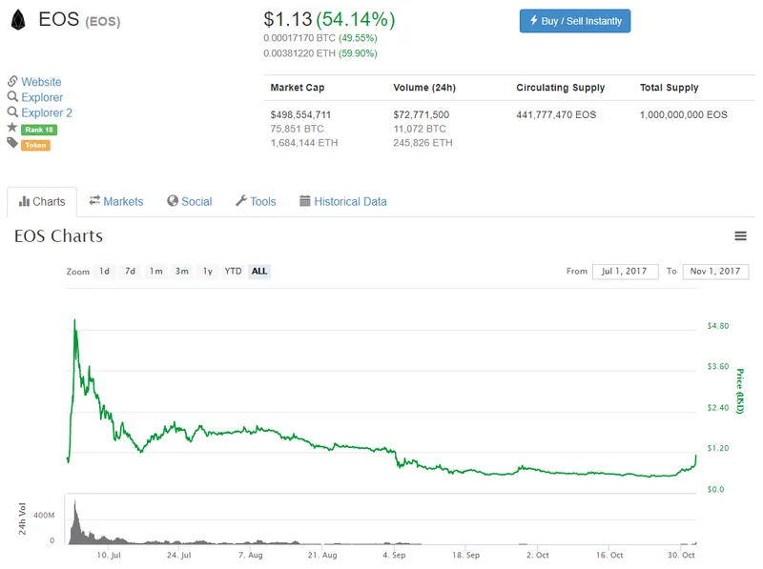Viewport: 763px width, 569px height.
Task: Click the 245,826 ETH volume value
Action: pos(423,143)
